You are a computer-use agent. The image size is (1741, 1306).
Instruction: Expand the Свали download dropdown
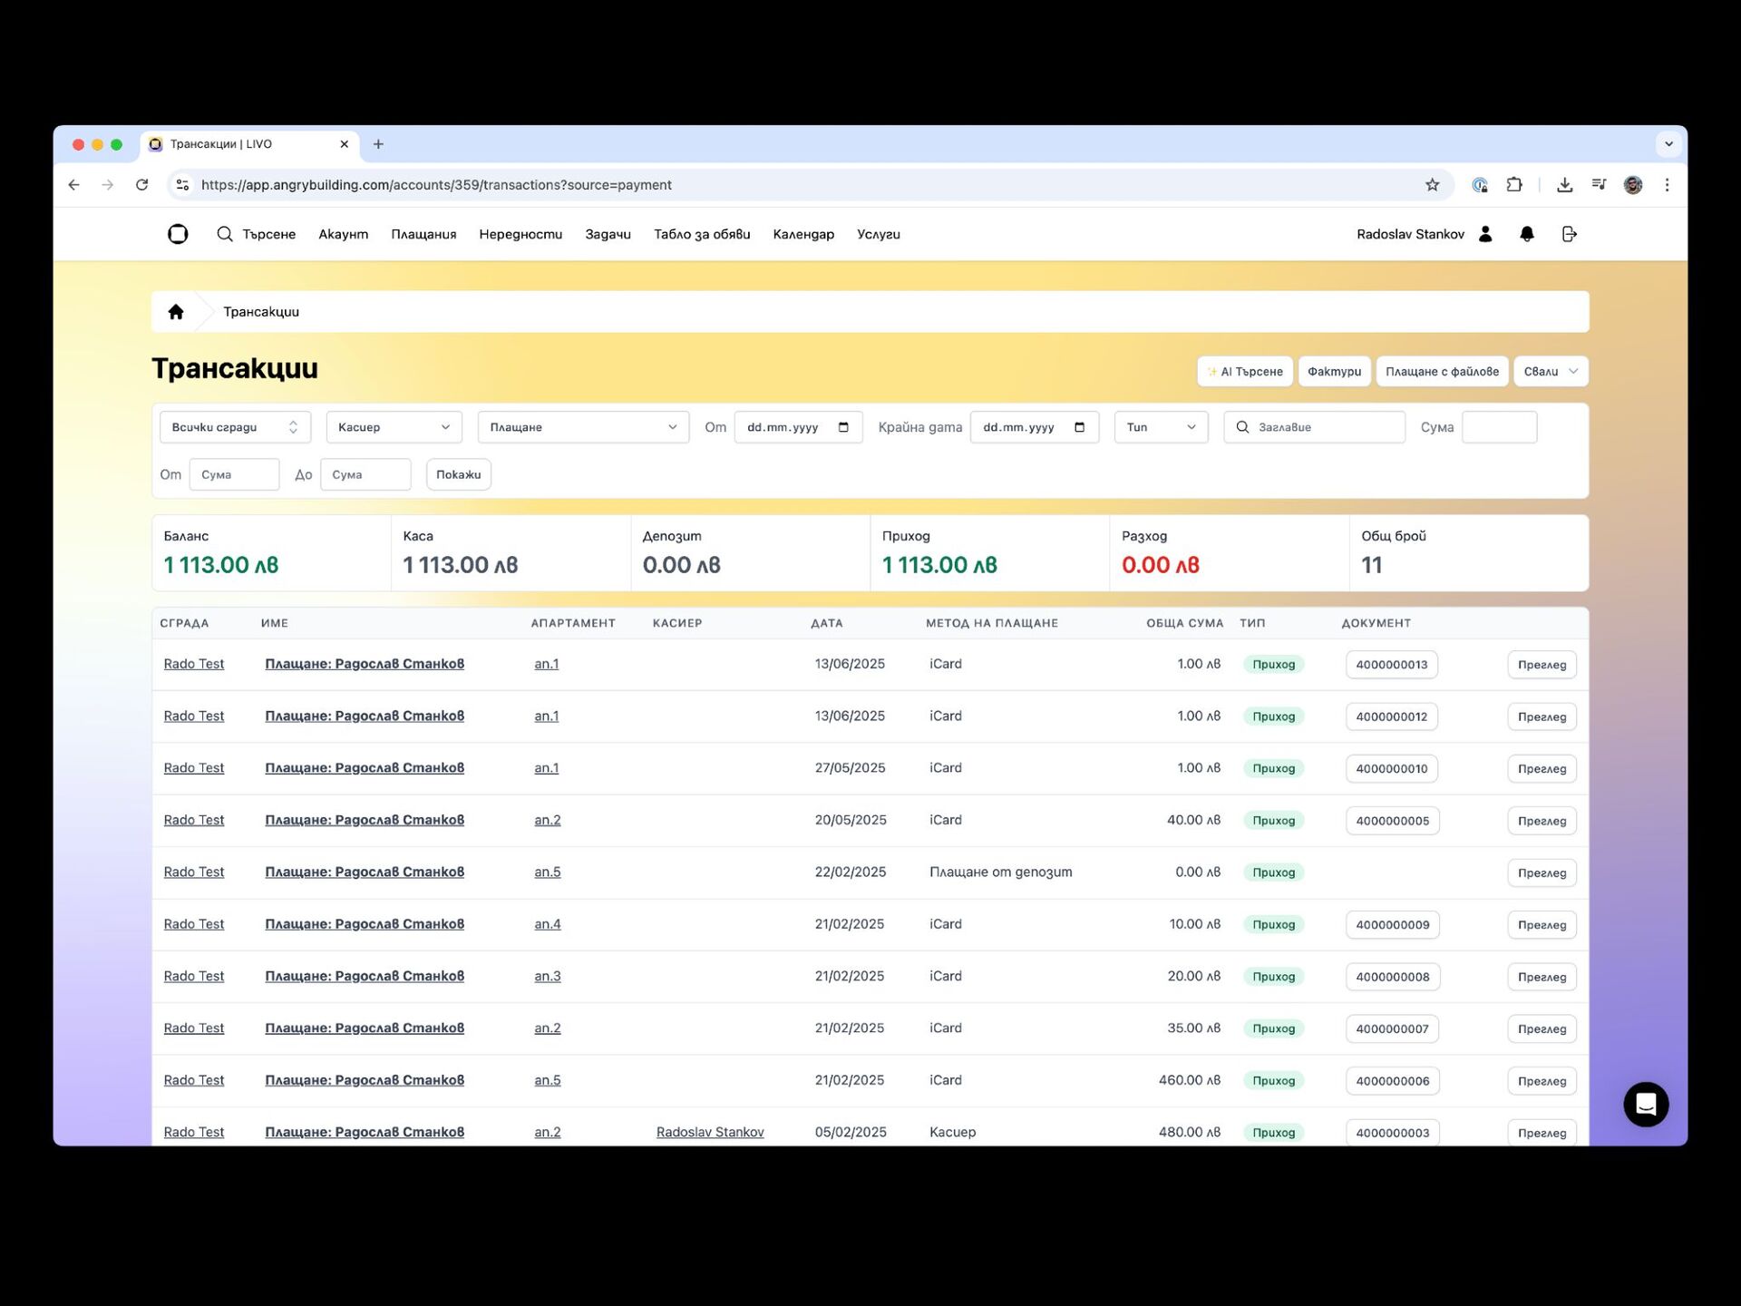1551,371
